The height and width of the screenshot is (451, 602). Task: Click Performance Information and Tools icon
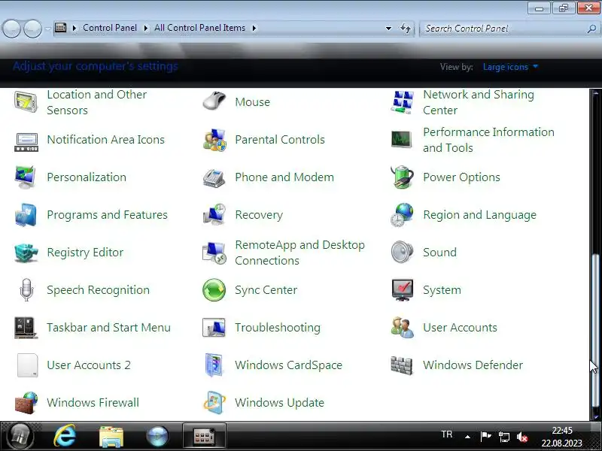[x=401, y=139]
